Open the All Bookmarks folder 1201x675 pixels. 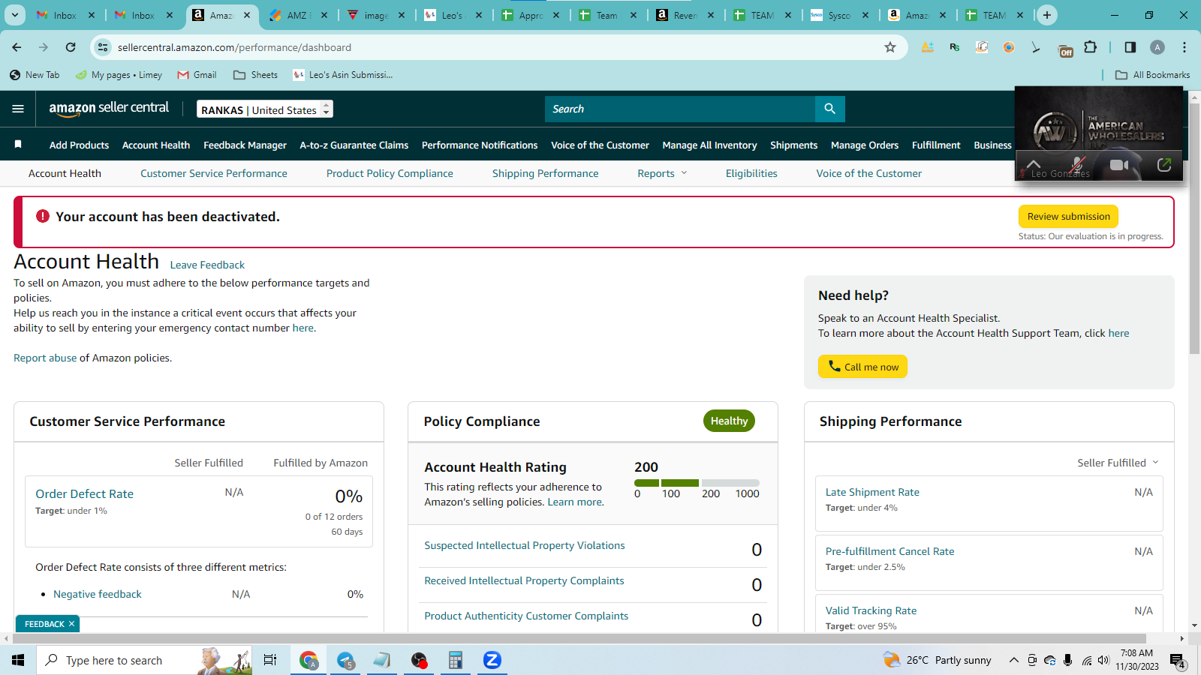1153,75
